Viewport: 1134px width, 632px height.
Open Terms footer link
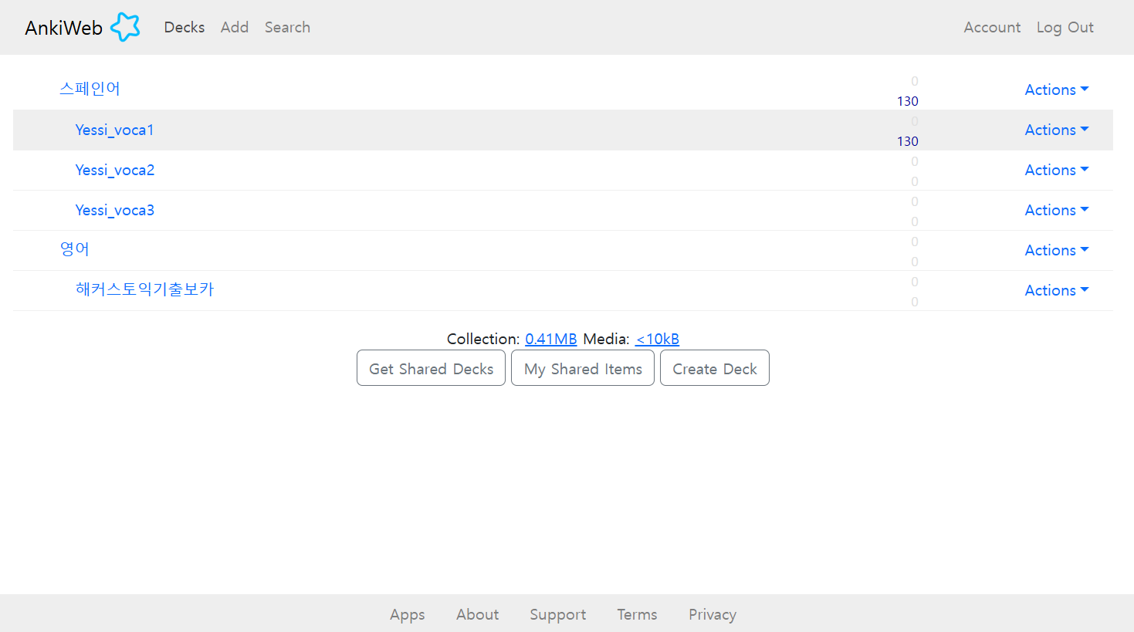coord(637,614)
